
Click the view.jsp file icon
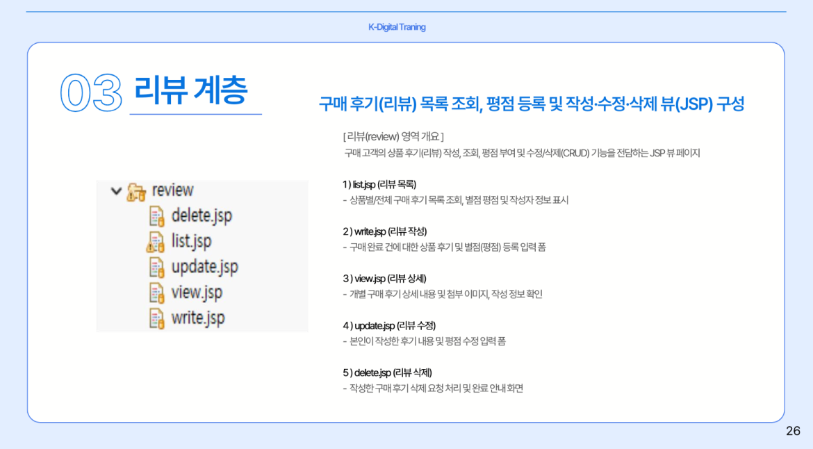tap(156, 293)
